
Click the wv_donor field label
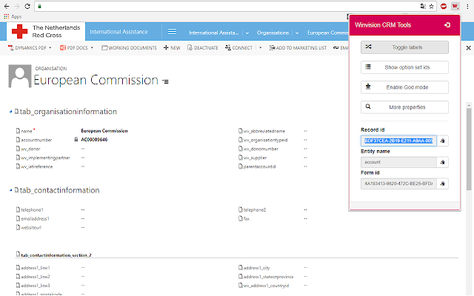tap(30, 149)
